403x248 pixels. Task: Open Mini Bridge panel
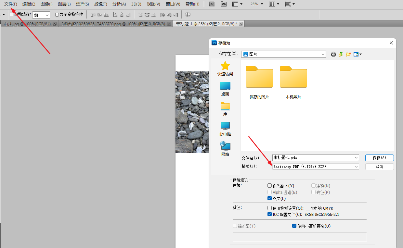coord(223,4)
